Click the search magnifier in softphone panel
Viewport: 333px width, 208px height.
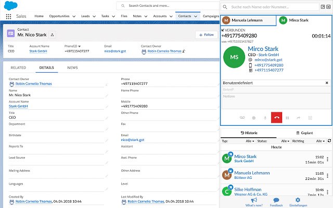point(225,7)
